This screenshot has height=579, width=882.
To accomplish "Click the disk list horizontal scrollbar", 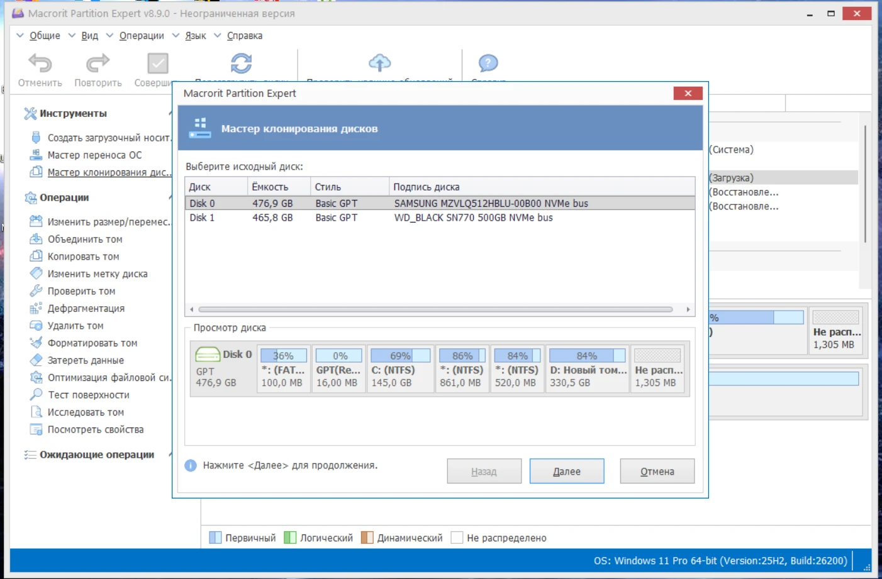I will point(435,309).
